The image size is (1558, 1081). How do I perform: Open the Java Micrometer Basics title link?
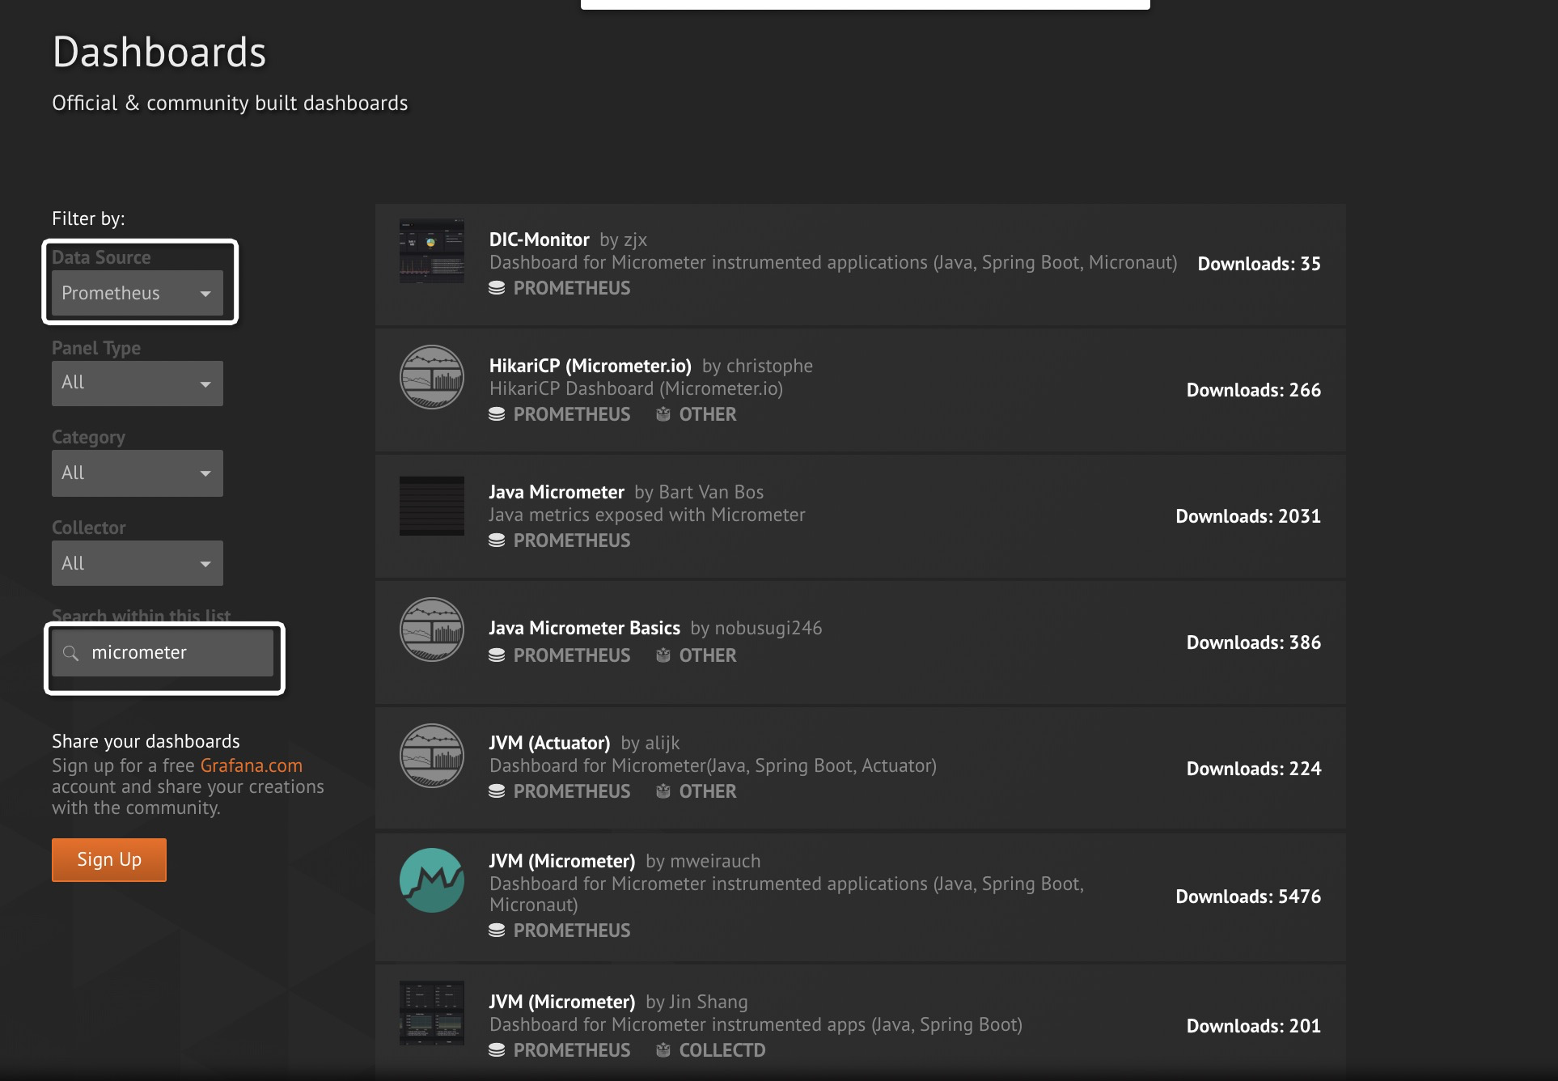584,628
